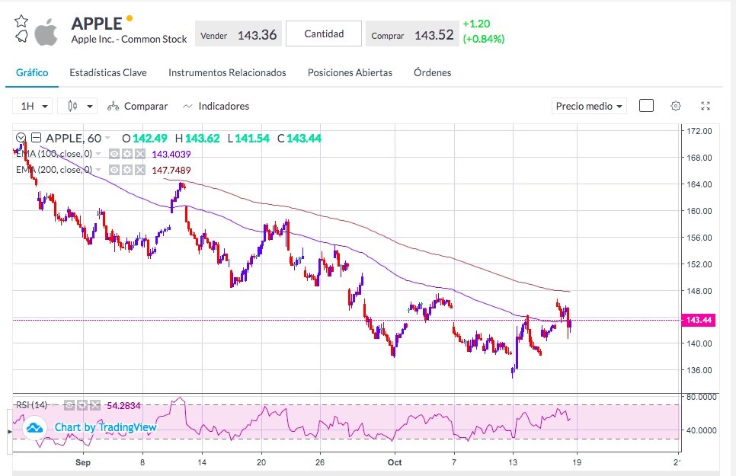Hide the RSI indicator pane
736x476 pixels.
[69, 405]
